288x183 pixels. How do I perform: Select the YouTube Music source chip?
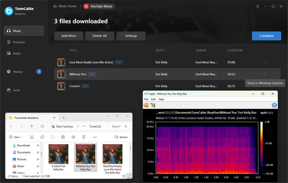[x=99, y=6]
